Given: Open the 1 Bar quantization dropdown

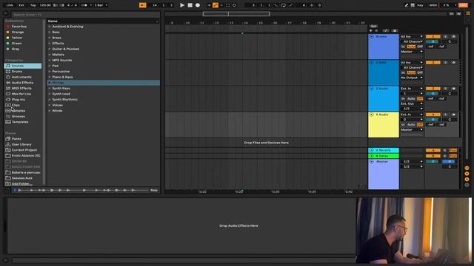Looking at the screenshot, I should pos(101,5).
